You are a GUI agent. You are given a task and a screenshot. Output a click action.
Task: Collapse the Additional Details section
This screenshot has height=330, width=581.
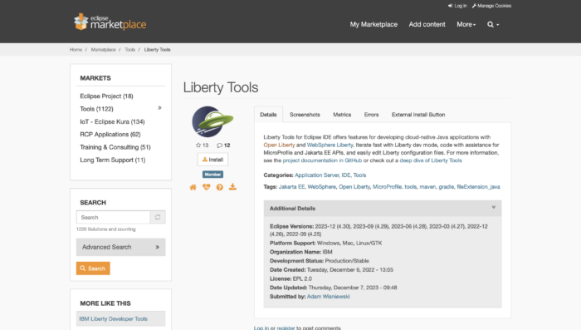[494, 207]
